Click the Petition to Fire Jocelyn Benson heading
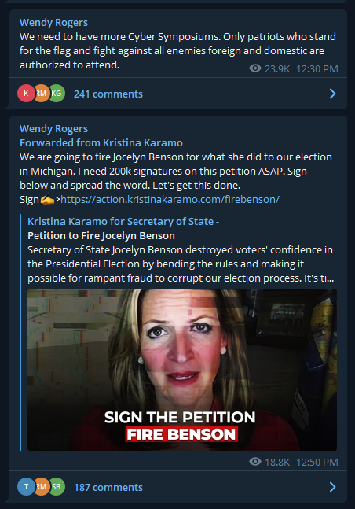Screen dimensions: 355x509 click(101, 236)
